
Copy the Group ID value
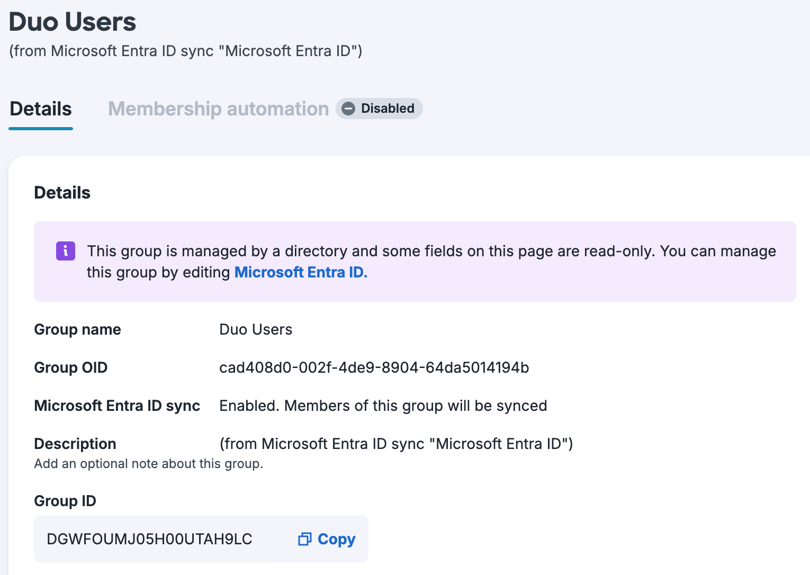327,539
